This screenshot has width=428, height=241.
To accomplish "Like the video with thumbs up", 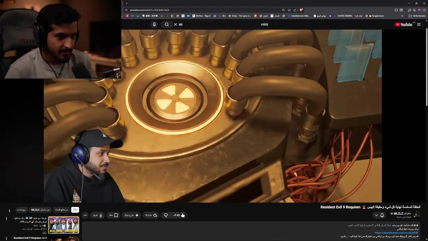I will 179,215.
